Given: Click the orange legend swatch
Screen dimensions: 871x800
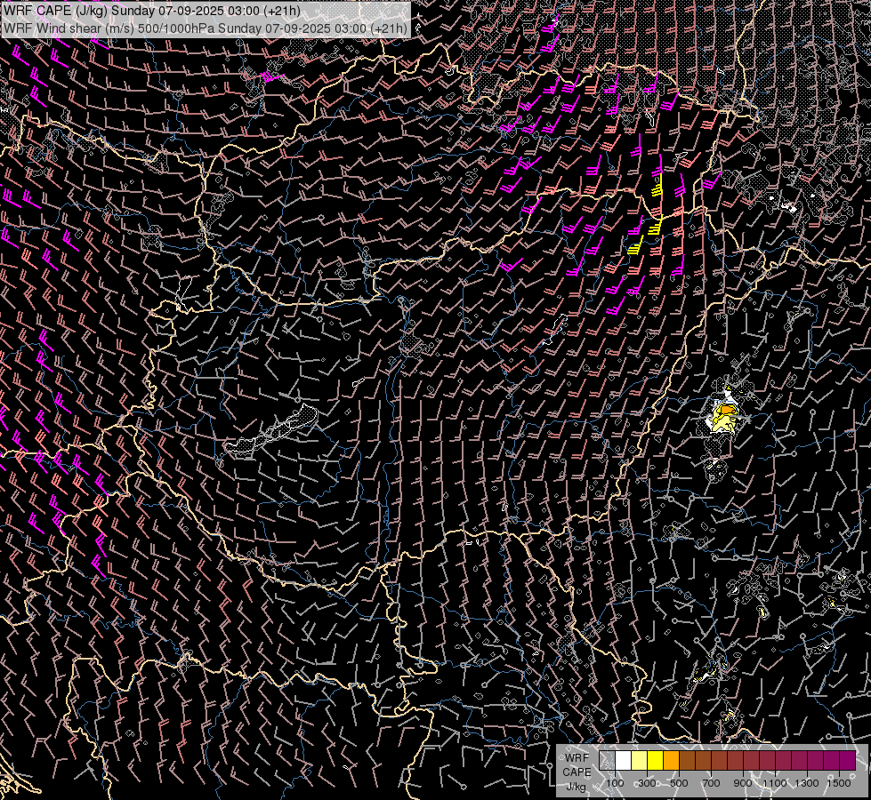Looking at the screenshot, I should click(671, 761).
